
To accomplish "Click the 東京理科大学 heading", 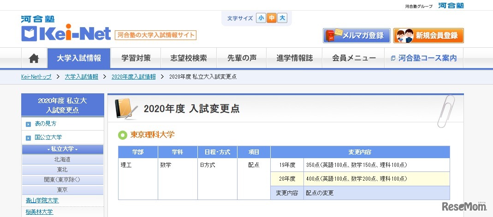I will tap(152, 135).
